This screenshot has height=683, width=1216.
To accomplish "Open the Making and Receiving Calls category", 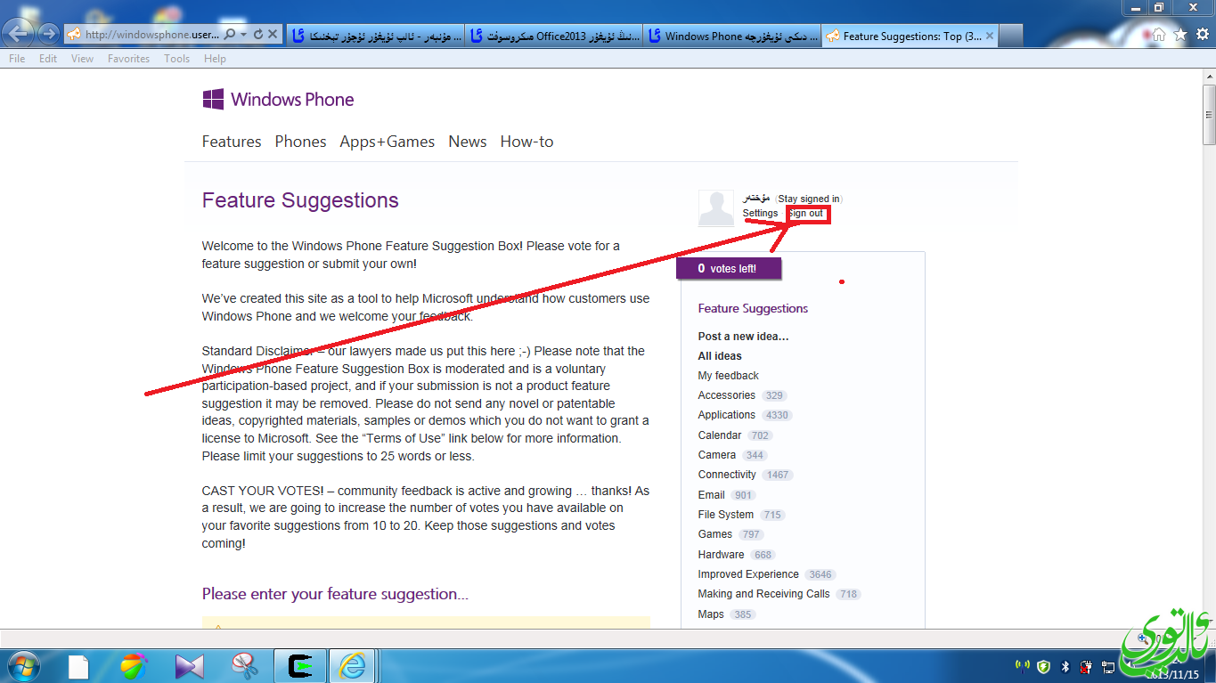I will click(x=763, y=594).
